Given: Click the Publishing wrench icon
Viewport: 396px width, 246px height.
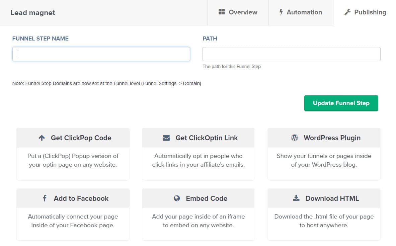Looking at the screenshot, I should pyautogui.click(x=347, y=12).
